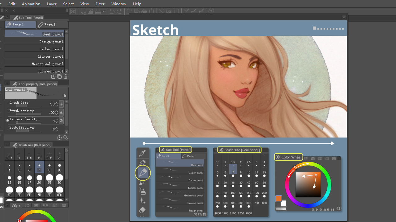Screen dimensions: 396x222
Task: Open the Animation menu
Action: (31, 4)
